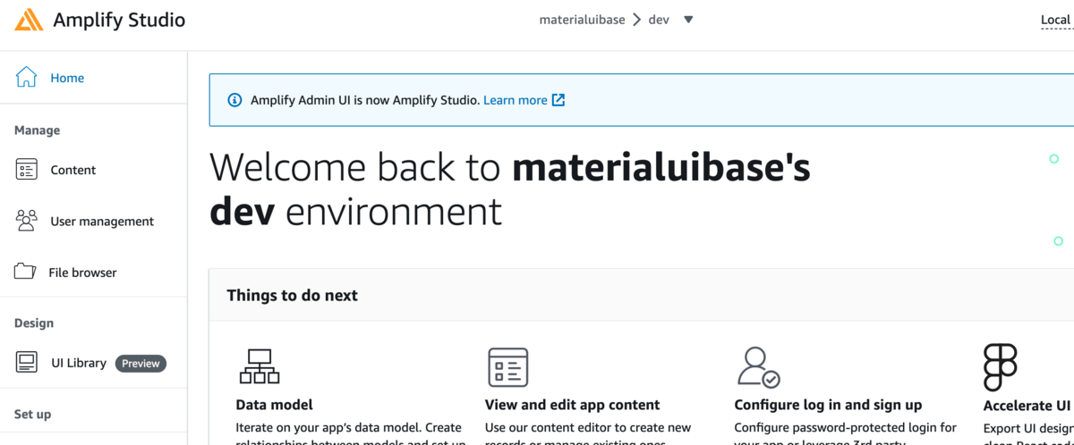Go to Home in the sidebar

[x=67, y=78]
